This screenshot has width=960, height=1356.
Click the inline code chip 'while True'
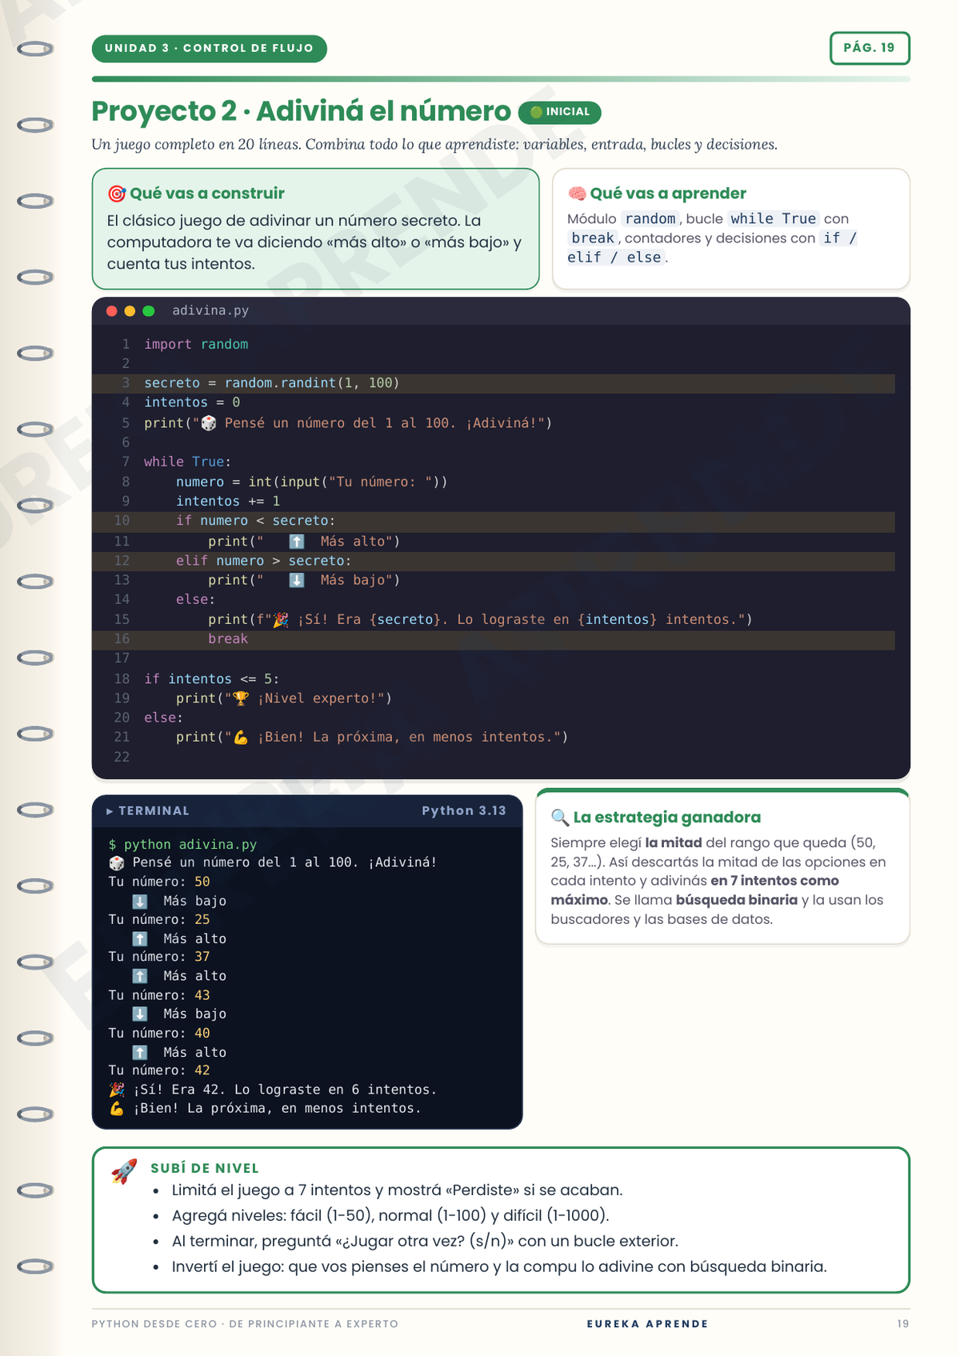coord(774,219)
